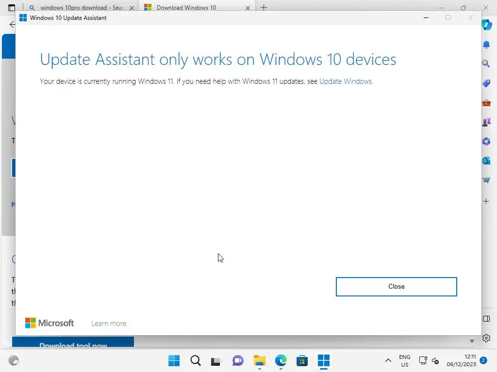497x372 pixels.
Task: Open Edge sidebar settings gear
Action: tap(486, 338)
